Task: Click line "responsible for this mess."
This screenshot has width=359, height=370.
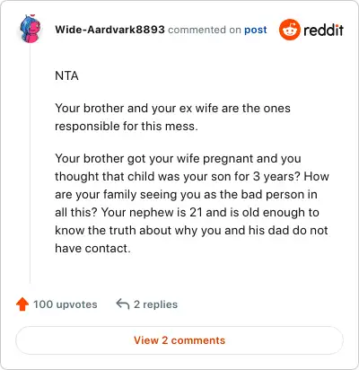Action: point(127,126)
